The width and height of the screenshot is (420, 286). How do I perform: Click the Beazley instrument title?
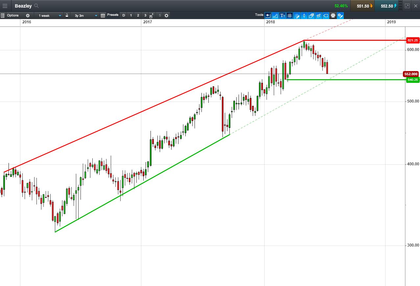(23, 6)
